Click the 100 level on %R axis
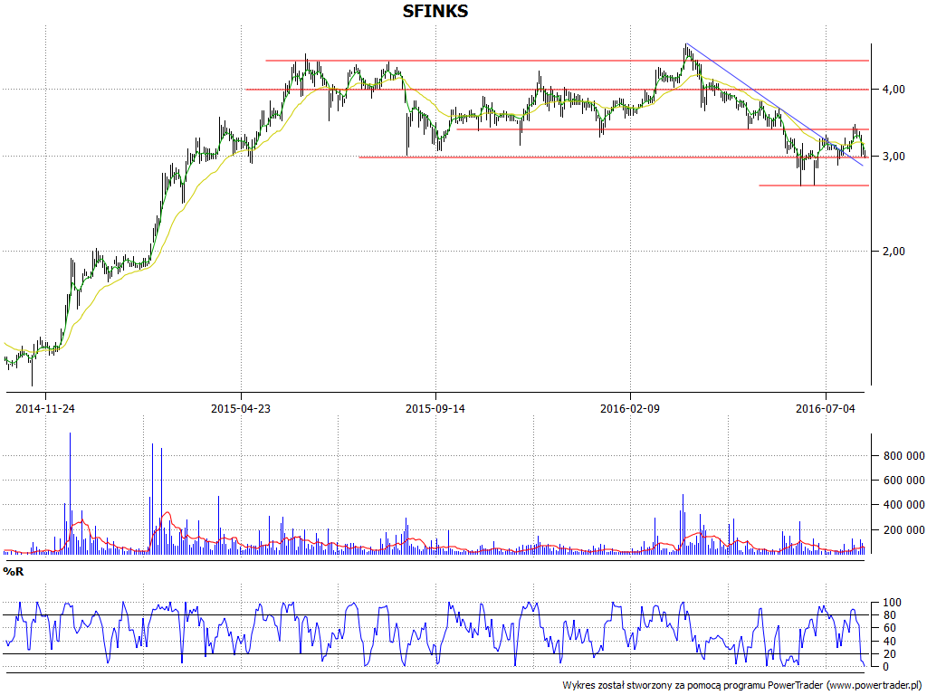This screenshot has width=927, height=695. pos(892,603)
